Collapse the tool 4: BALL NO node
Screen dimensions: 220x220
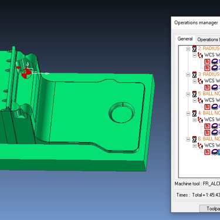pyautogui.click(x=188, y=113)
